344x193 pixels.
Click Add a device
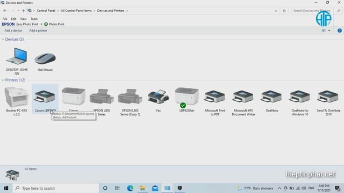coord(13,31)
